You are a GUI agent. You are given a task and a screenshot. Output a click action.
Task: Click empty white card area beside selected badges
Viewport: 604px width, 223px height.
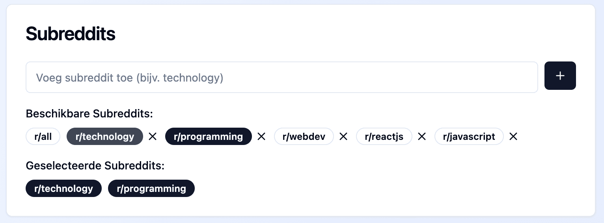(x=394, y=188)
